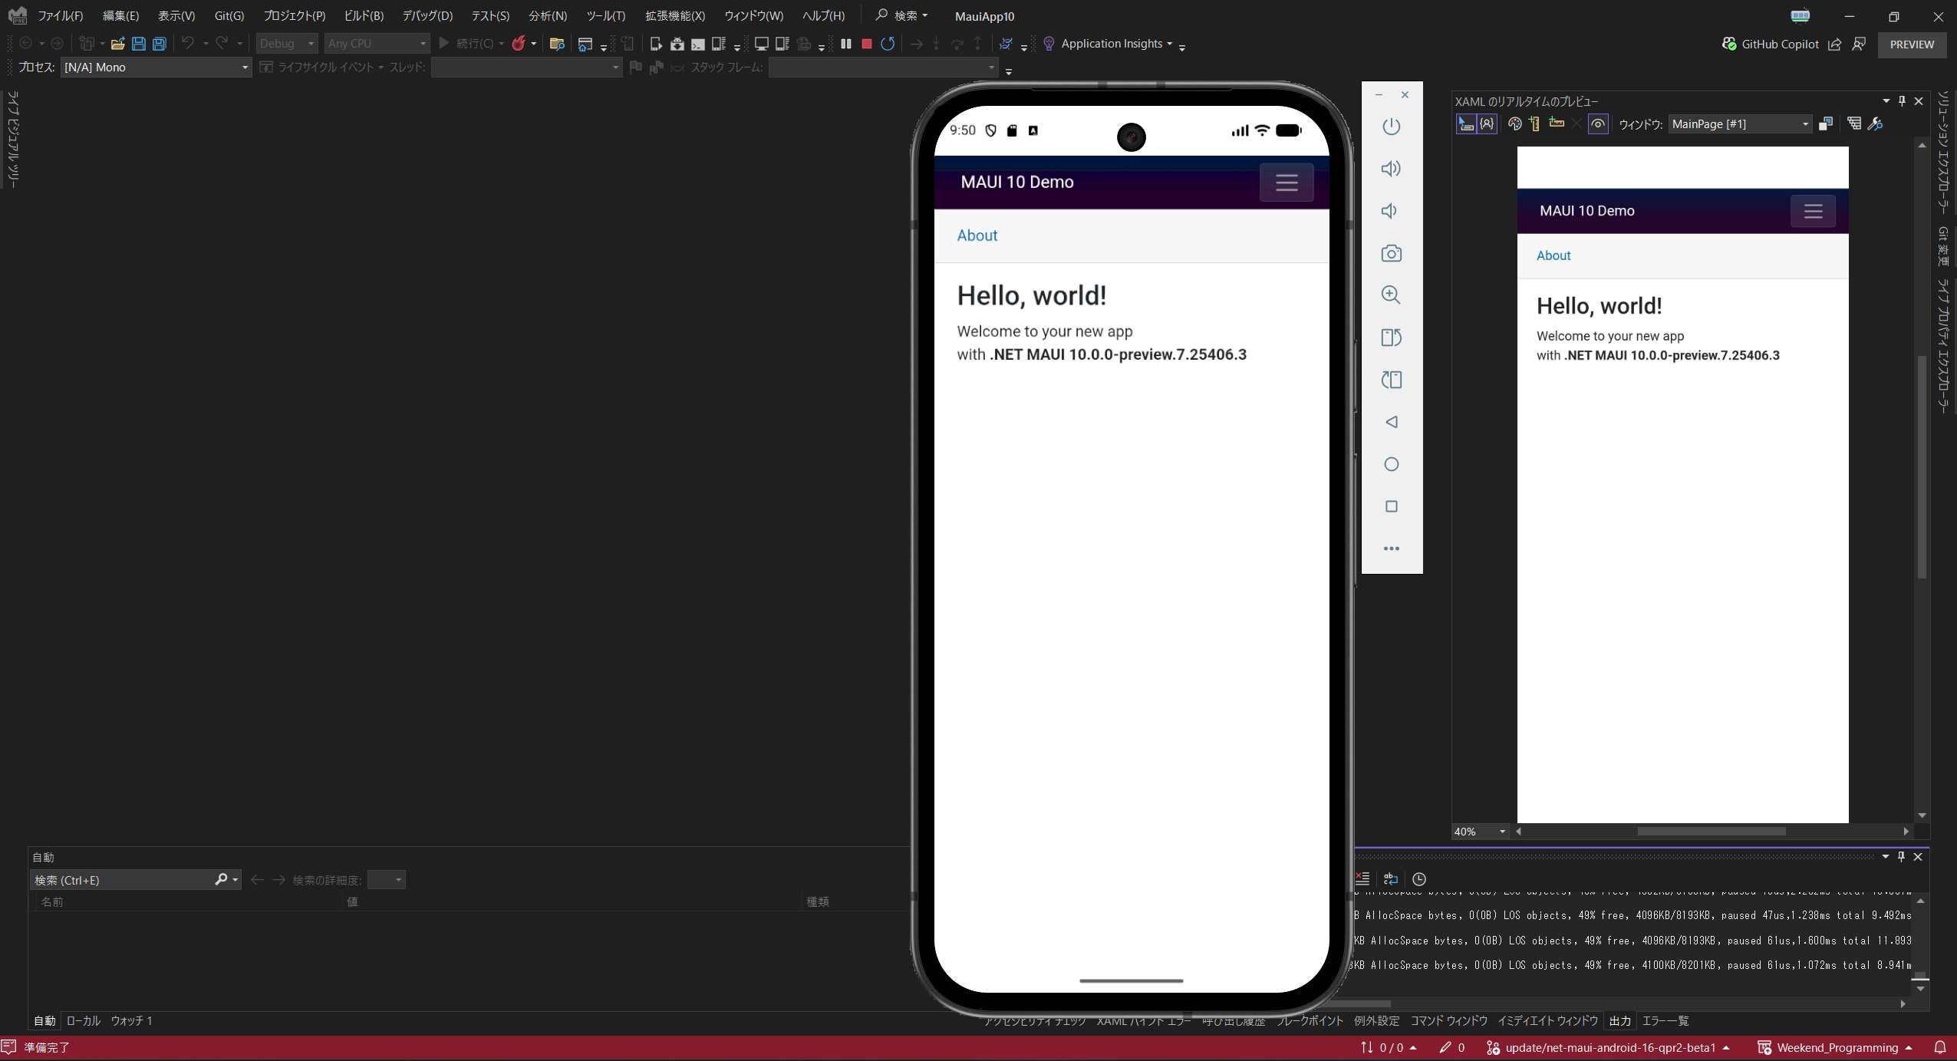Toggle the eye visibility button in XAML preview
Screen dimensions: 1957x1061
click(x=1598, y=124)
